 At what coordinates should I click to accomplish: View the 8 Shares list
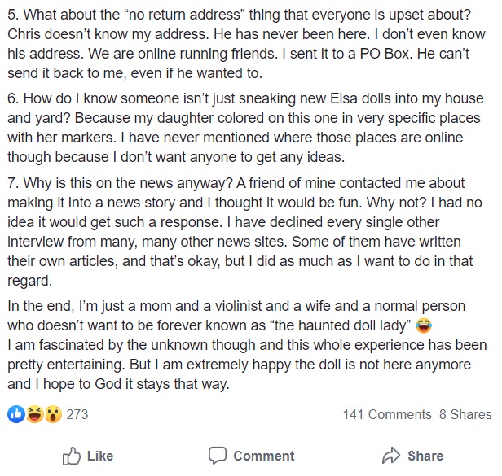tap(465, 414)
